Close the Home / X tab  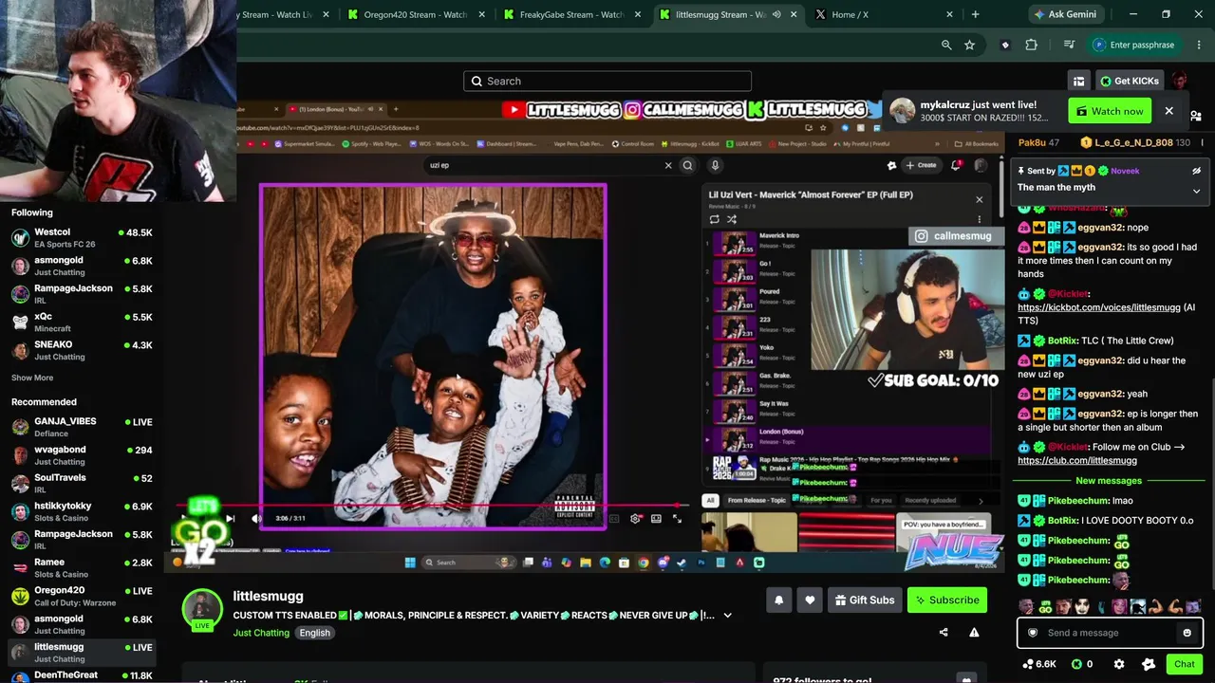(x=949, y=14)
